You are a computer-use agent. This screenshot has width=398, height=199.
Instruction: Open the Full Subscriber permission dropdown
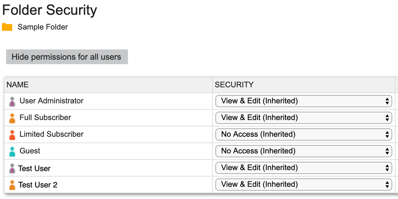click(x=303, y=117)
